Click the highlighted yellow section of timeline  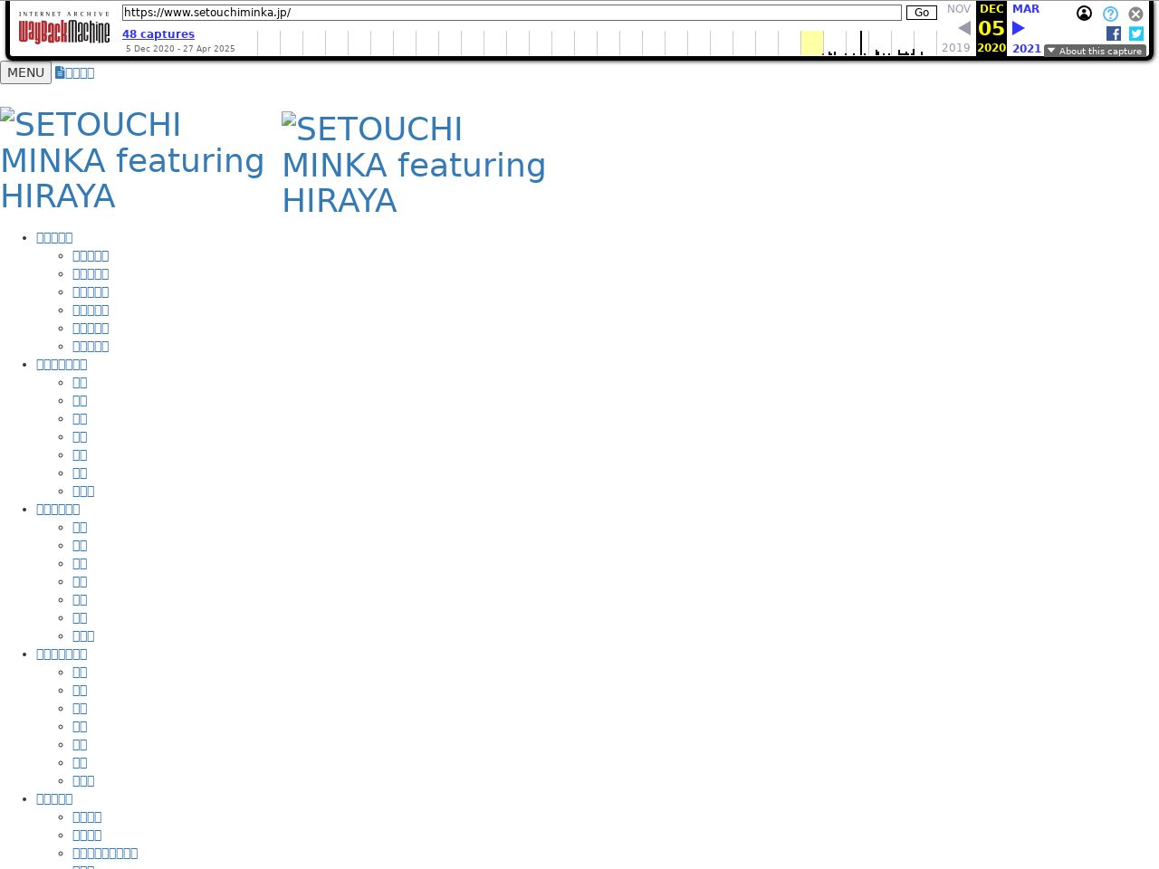pos(811,43)
